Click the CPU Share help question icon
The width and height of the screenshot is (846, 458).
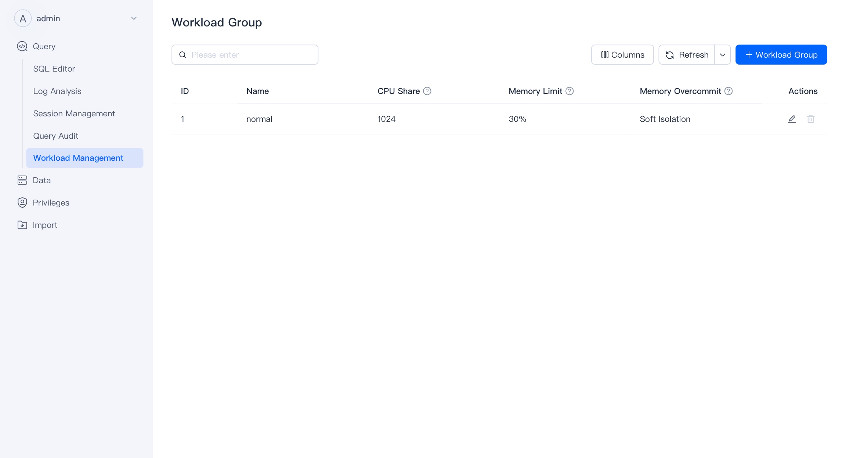[427, 91]
